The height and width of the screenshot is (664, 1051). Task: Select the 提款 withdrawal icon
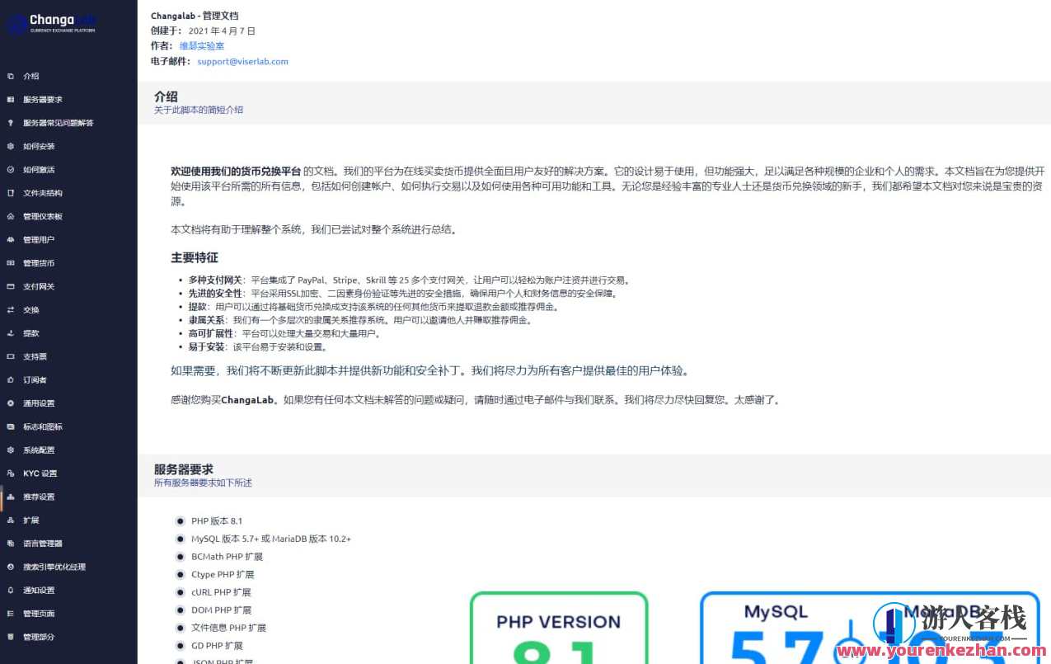[11, 333]
